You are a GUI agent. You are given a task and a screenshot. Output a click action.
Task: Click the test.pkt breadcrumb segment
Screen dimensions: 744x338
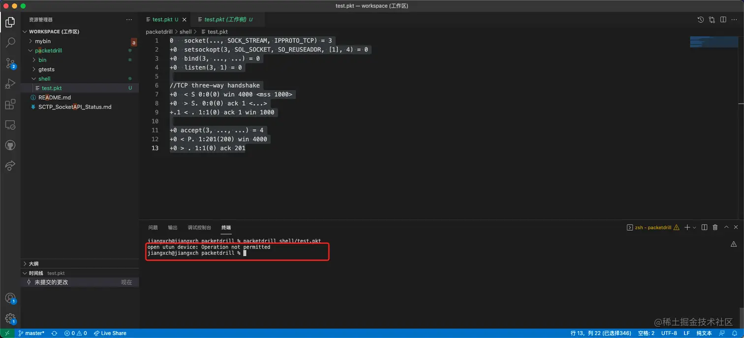tap(217, 31)
